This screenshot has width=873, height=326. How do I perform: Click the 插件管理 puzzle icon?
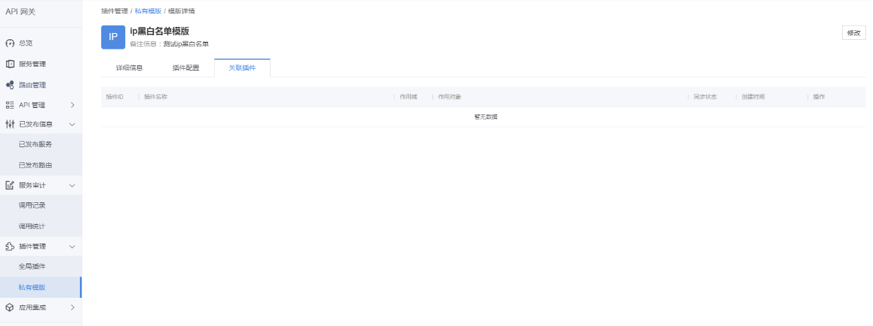pos(10,246)
